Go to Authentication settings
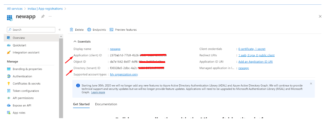This screenshot has width=335, height=134. (22, 76)
